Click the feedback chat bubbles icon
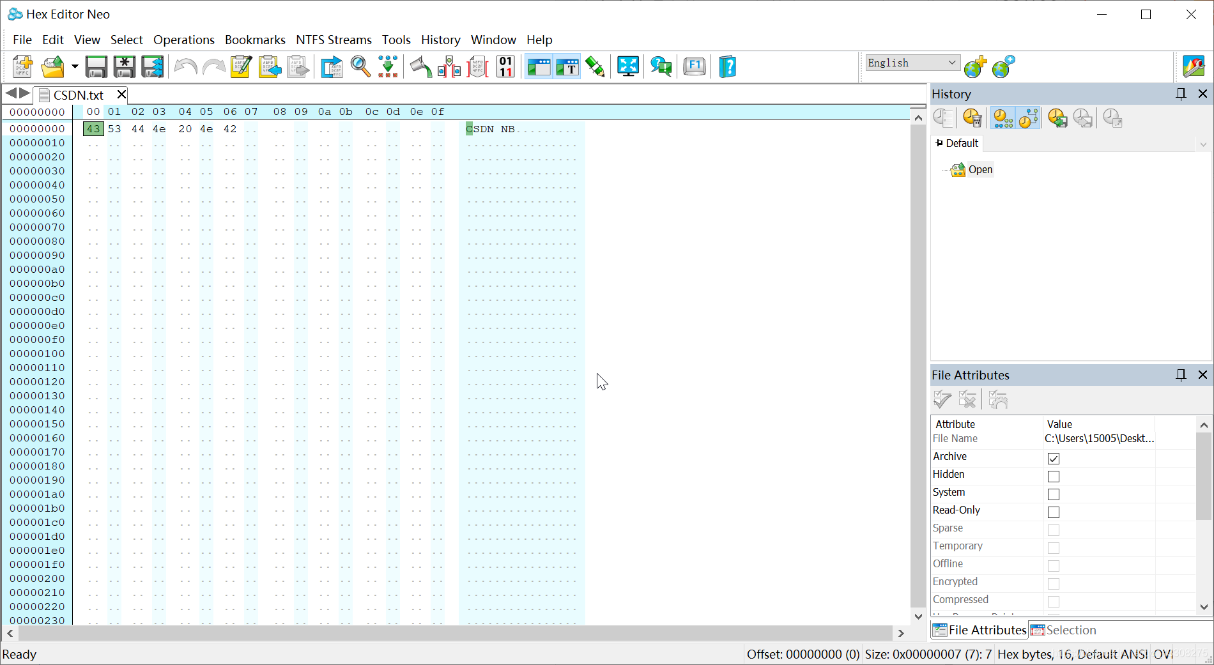This screenshot has width=1214, height=665. (x=661, y=66)
